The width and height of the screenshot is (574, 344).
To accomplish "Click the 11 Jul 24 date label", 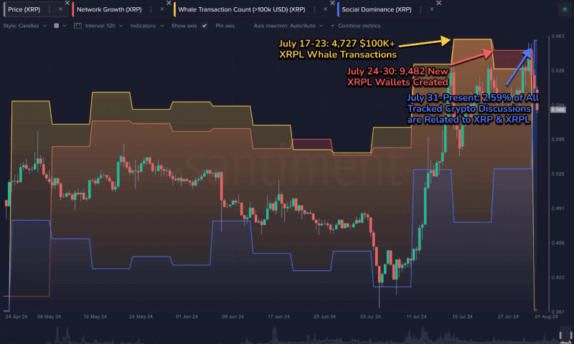I will tap(416, 317).
